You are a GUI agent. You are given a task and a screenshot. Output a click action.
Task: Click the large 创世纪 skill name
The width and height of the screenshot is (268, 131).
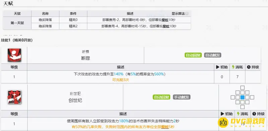[75, 100]
